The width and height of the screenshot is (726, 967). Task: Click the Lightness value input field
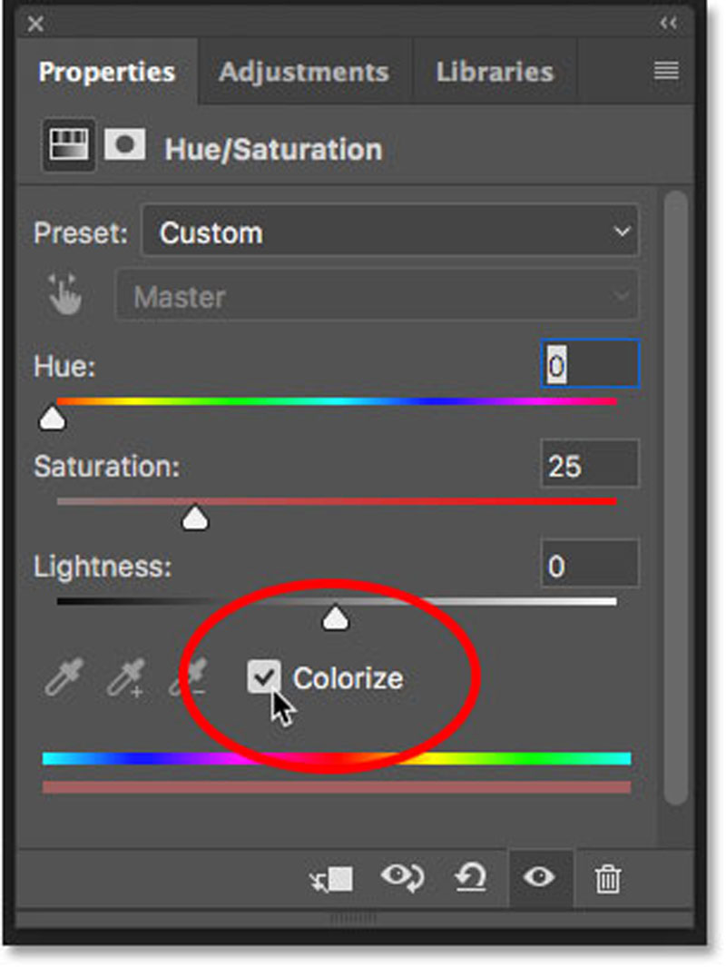pyautogui.click(x=589, y=567)
